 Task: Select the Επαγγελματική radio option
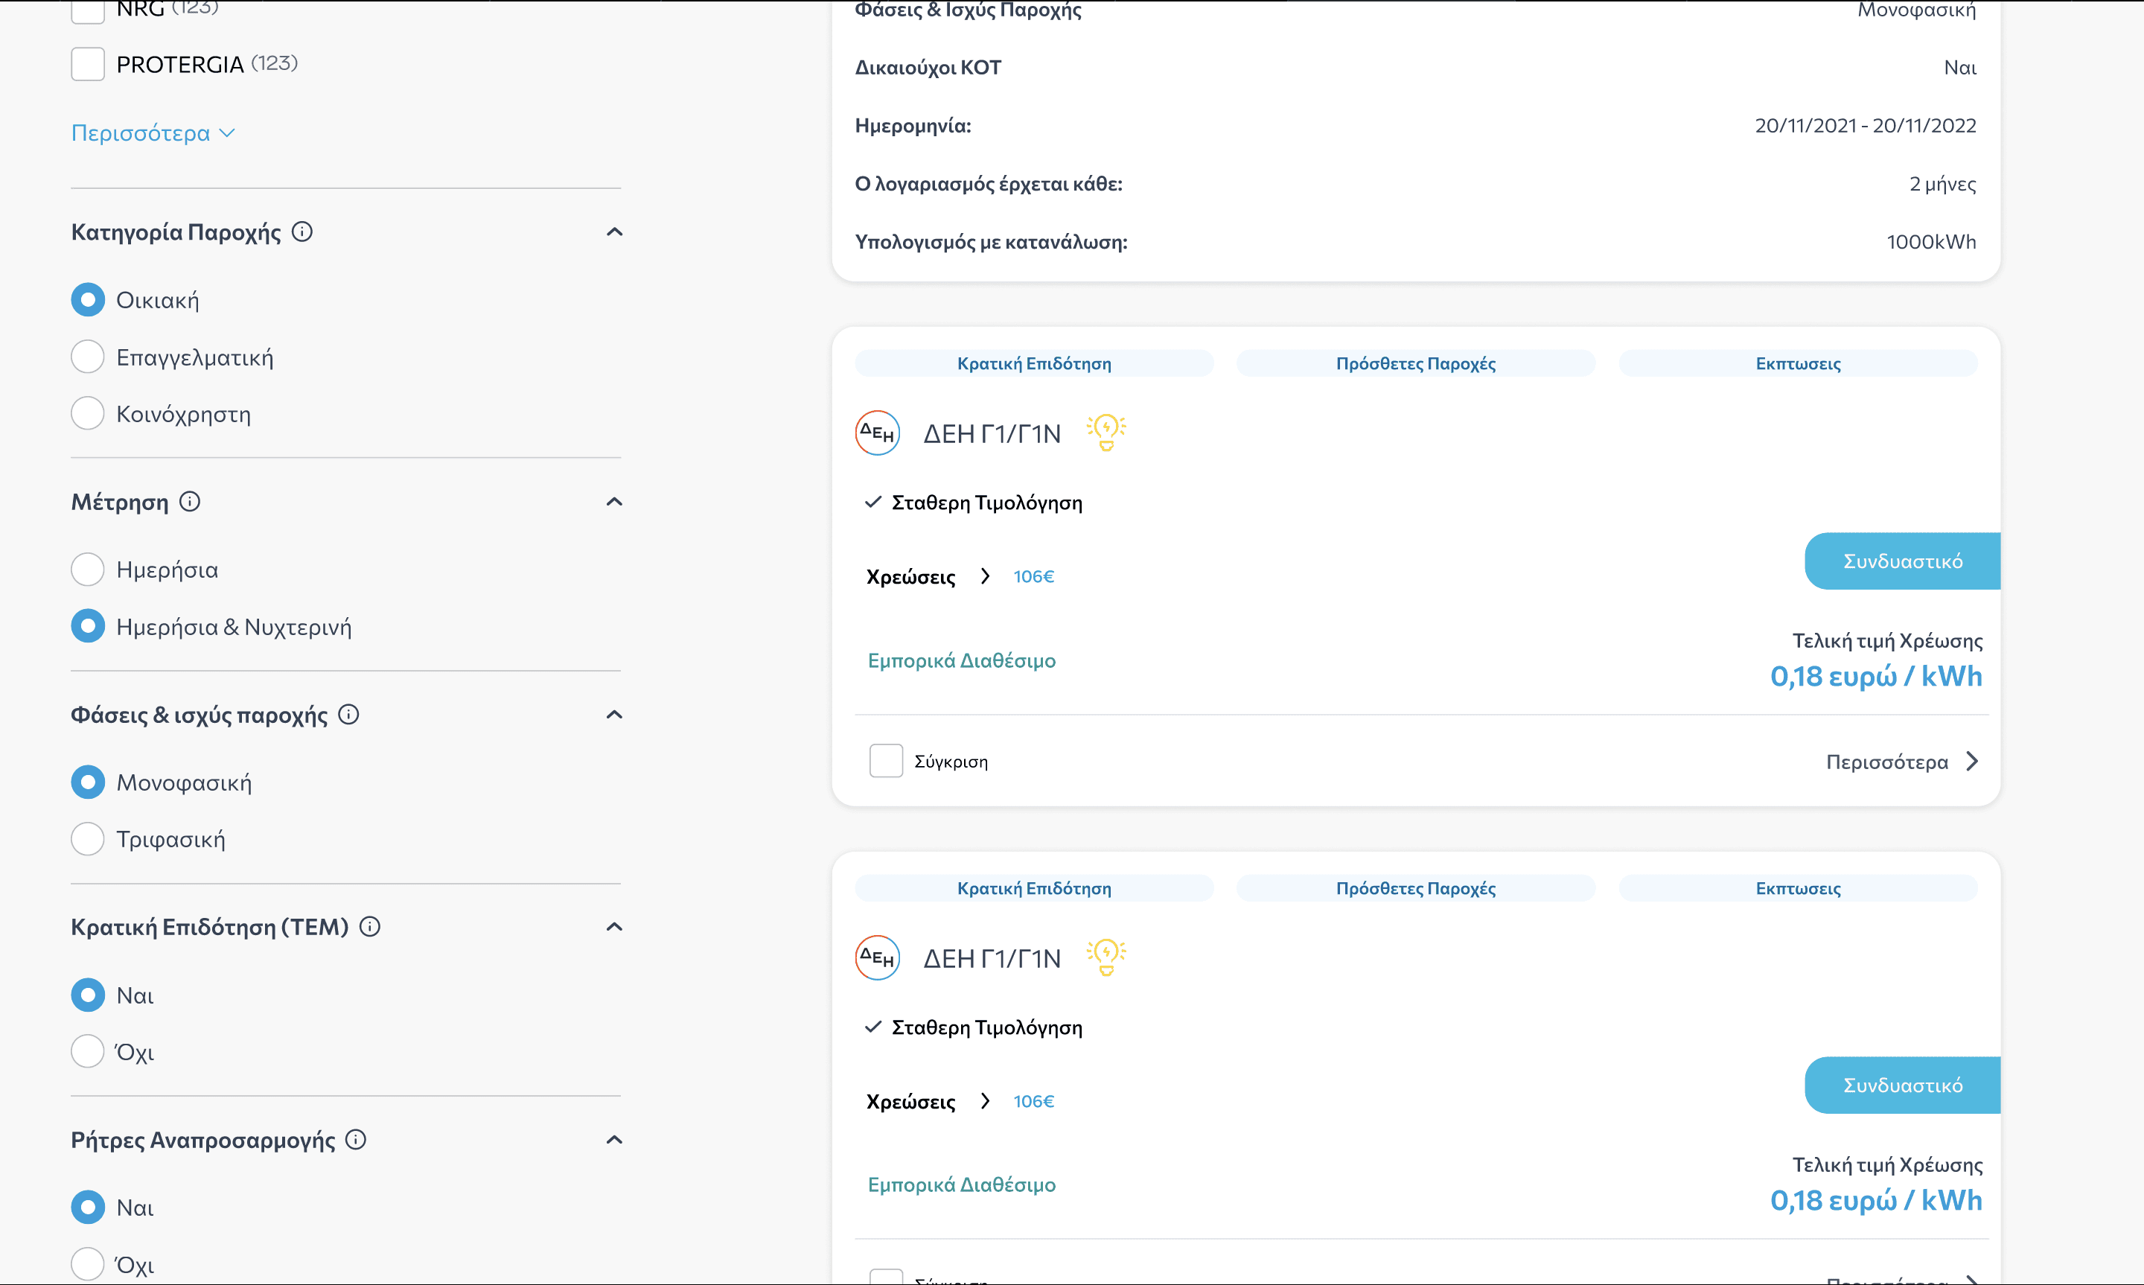pyautogui.click(x=87, y=357)
